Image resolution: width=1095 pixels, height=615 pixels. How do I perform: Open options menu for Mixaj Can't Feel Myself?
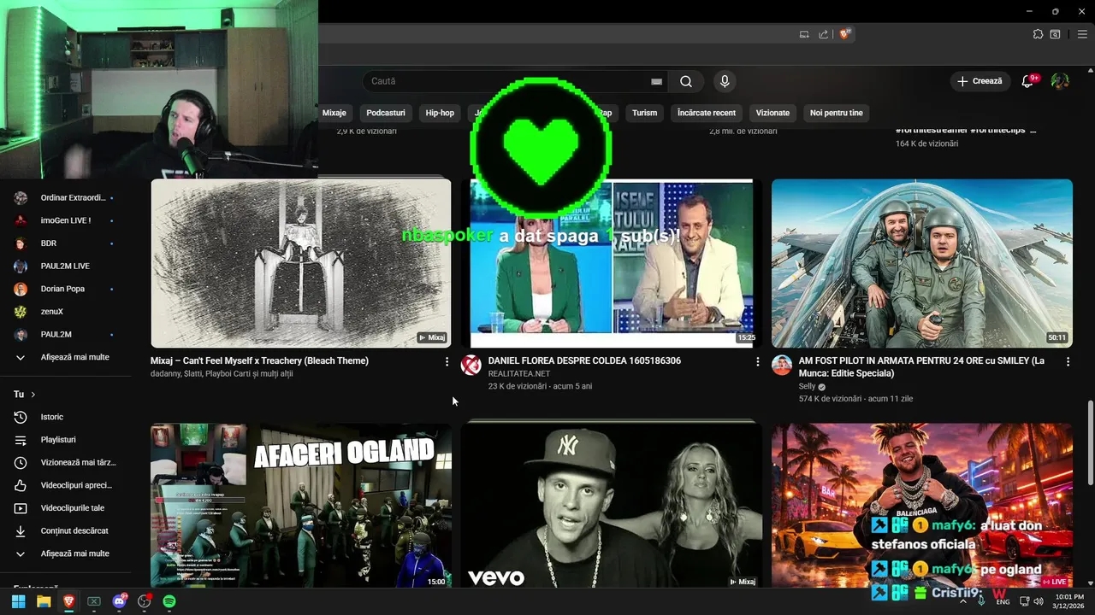[x=447, y=362]
